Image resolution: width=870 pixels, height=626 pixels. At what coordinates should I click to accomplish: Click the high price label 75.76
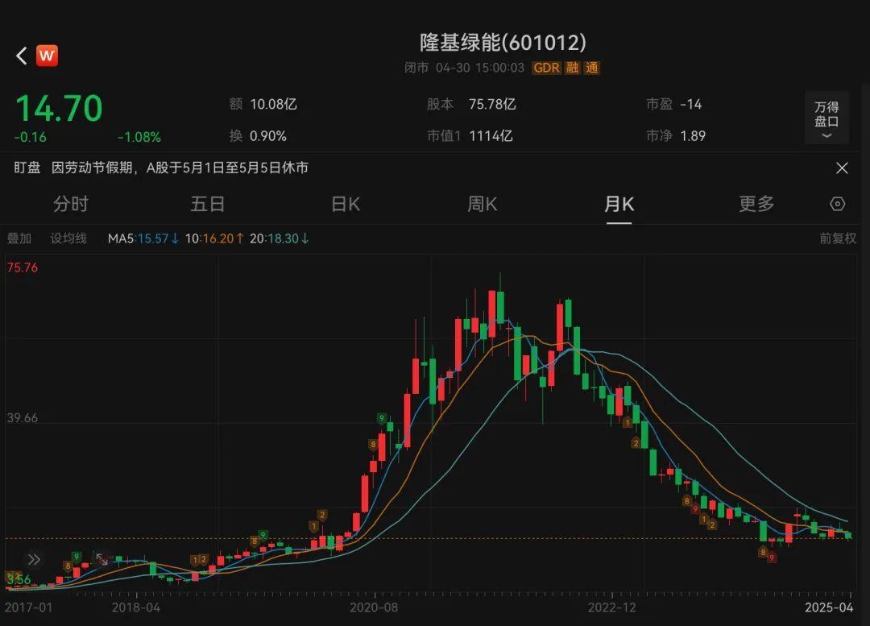[x=23, y=267]
